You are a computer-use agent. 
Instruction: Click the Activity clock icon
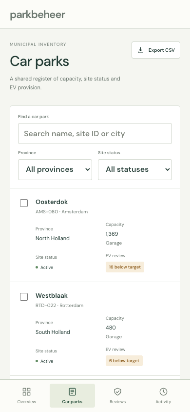click(163, 392)
